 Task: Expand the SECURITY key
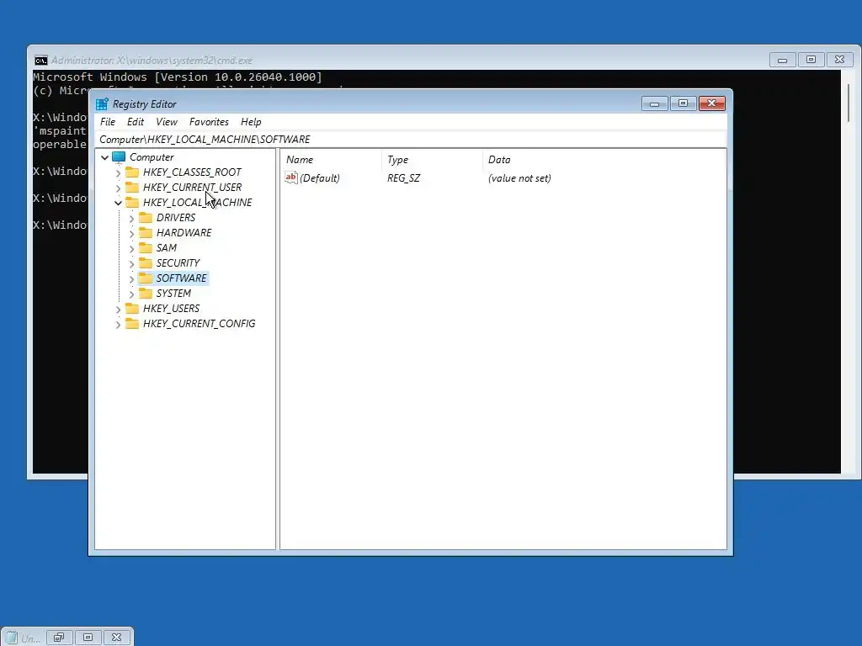tap(131, 263)
